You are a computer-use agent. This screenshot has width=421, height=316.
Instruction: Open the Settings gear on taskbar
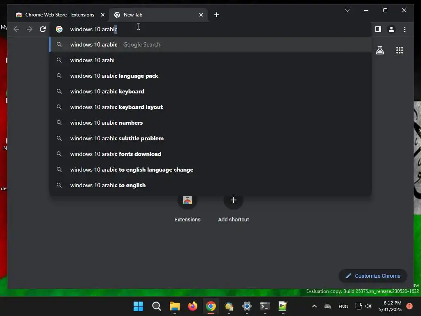tap(247, 306)
